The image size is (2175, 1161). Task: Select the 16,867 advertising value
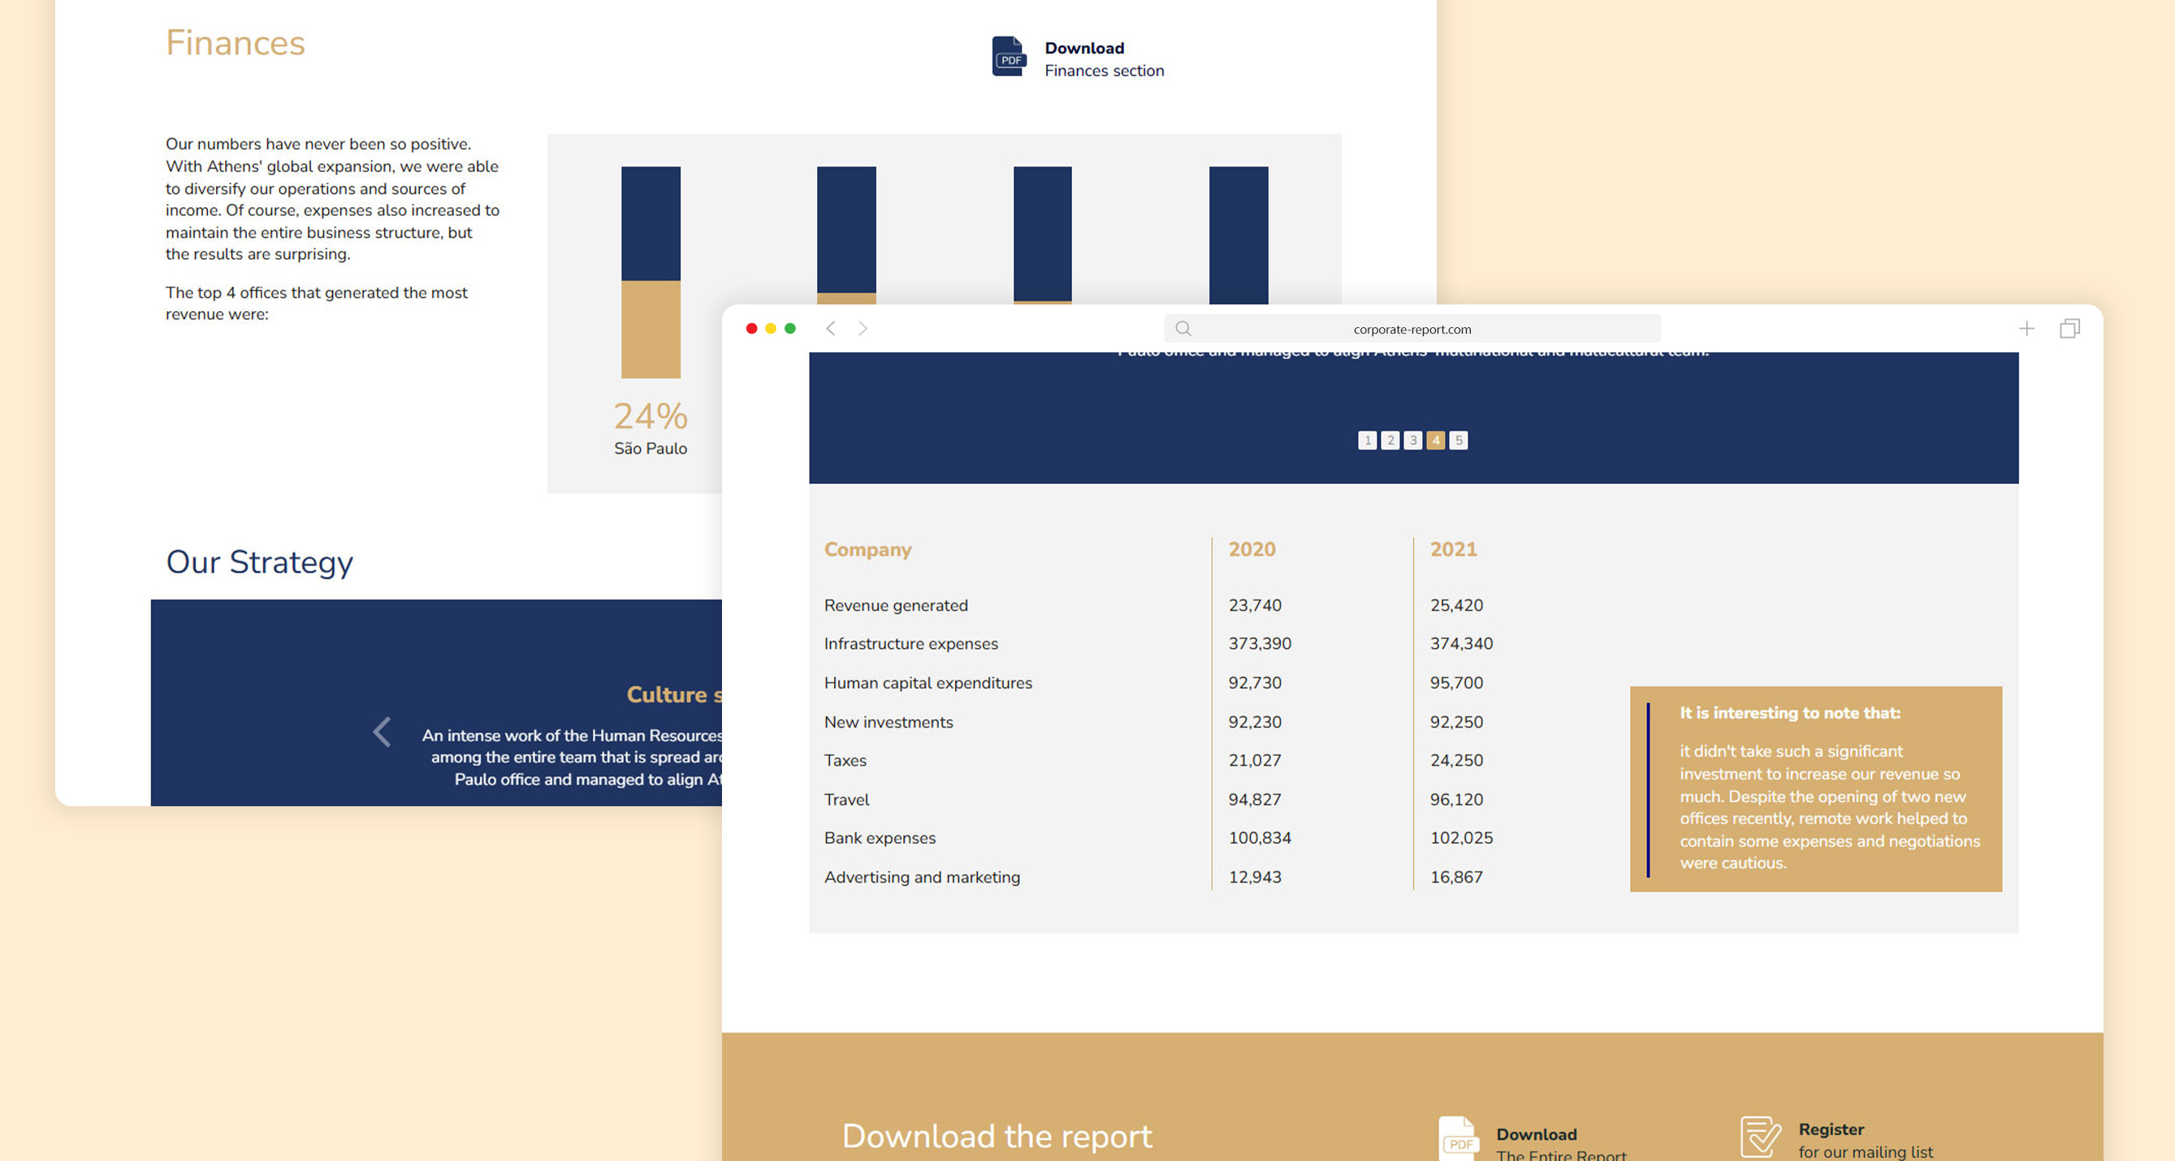1456,878
